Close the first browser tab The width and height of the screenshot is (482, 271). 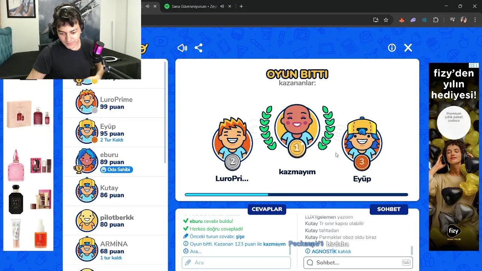pos(155,6)
